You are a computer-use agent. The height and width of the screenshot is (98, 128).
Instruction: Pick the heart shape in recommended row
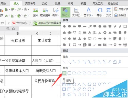click(110, 26)
